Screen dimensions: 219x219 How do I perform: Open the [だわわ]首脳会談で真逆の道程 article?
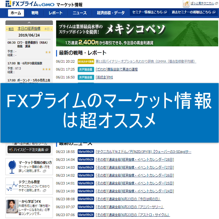(117, 69)
